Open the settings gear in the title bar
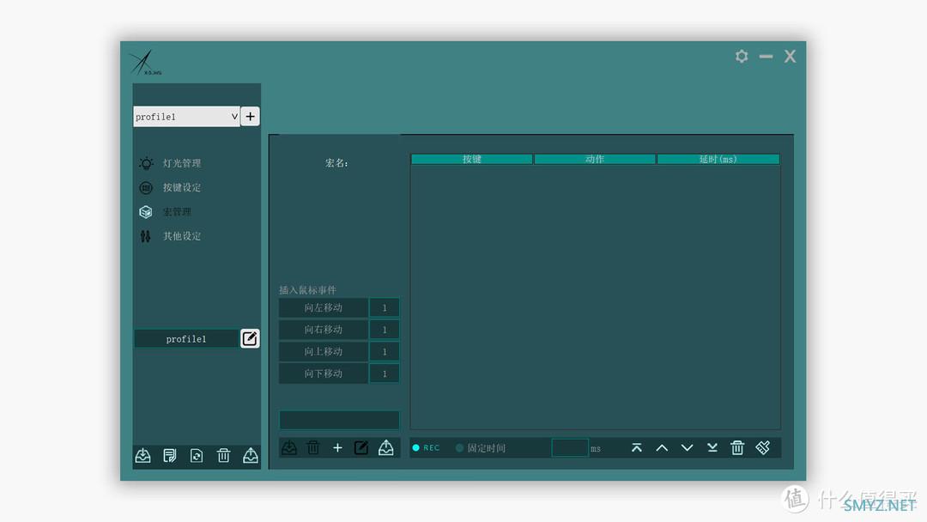 (742, 56)
